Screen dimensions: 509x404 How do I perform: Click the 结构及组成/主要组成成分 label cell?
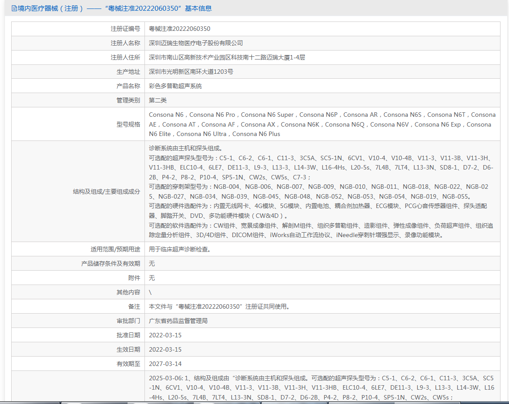78,191
